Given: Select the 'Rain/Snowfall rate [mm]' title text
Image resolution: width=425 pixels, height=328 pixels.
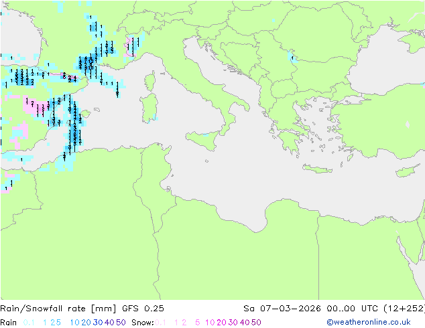Looking at the screenshot, I should (58, 309).
